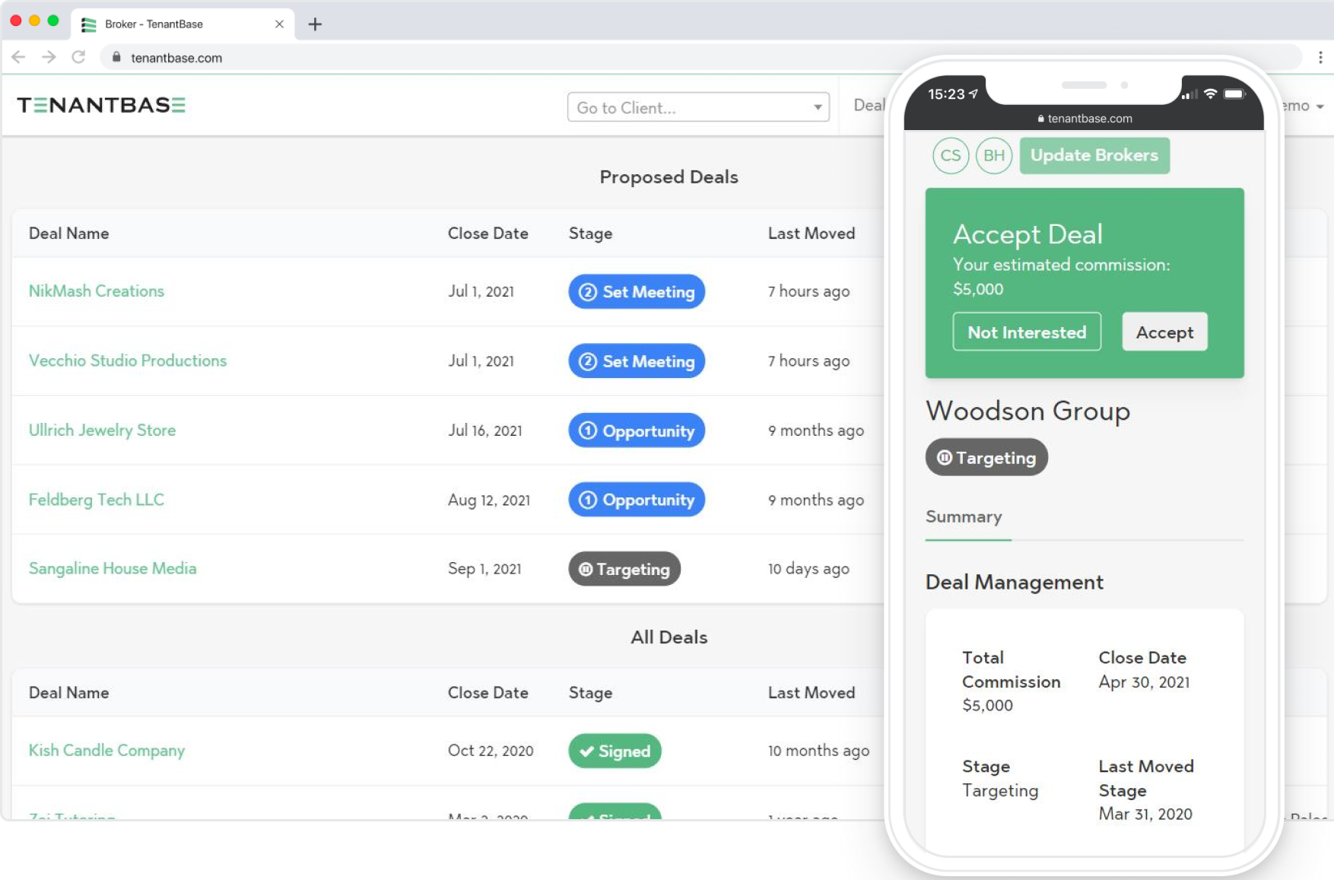Click the Apr 30, 2021 close date value
The width and height of the screenshot is (1334, 880).
pos(1144,682)
